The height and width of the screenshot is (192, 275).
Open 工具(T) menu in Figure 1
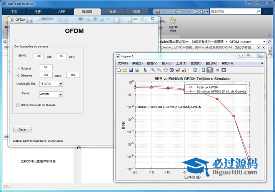(181, 63)
